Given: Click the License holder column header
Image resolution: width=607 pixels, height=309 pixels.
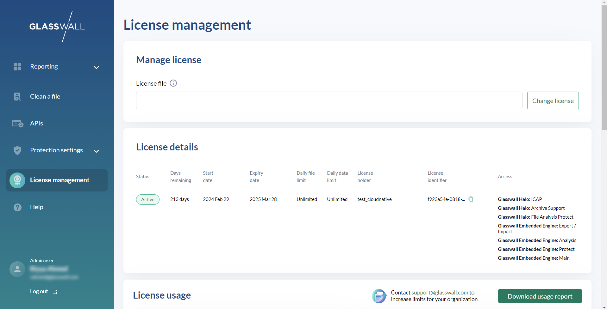Looking at the screenshot, I should pos(365,177).
